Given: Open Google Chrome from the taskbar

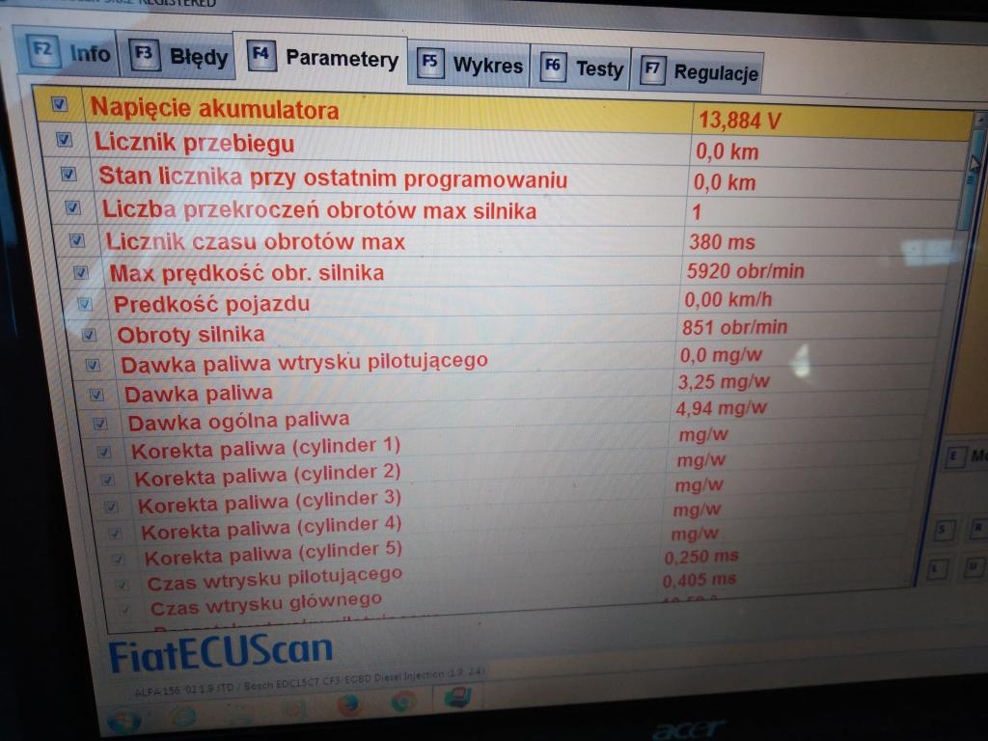Looking at the screenshot, I should [x=403, y=701].
